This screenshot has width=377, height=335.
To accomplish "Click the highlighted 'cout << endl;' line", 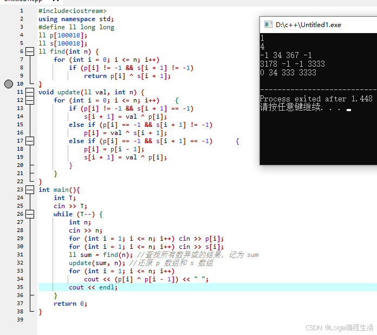I will [93, 287].
